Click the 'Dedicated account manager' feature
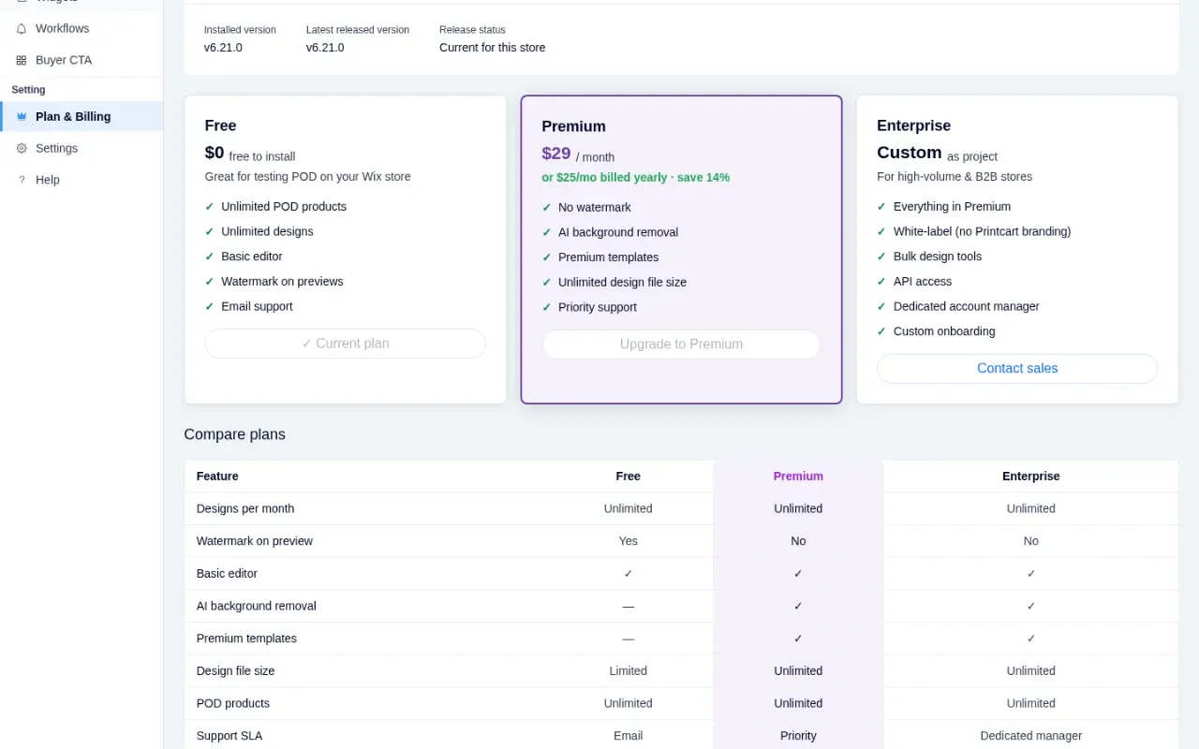The height and width of the screenshot is (749, 1199). pyautogui.click(x=967, y=307)
